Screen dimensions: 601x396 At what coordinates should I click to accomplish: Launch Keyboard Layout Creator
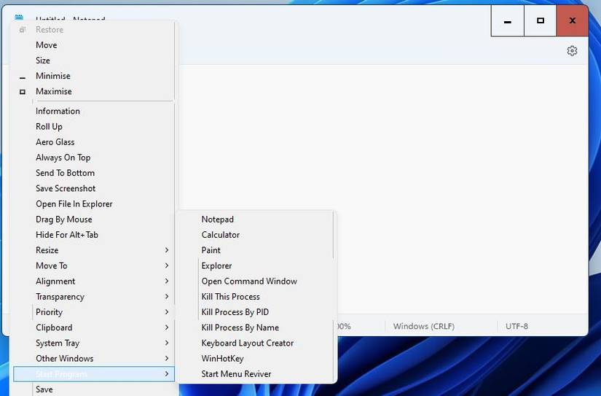coord(256,343)
